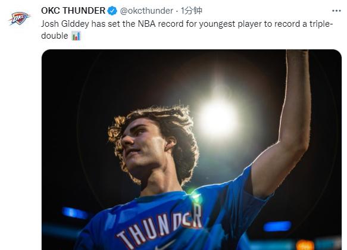Click the blue arena light at photo's left
This screenshot has height=250, width=347.
click(75, 213)
